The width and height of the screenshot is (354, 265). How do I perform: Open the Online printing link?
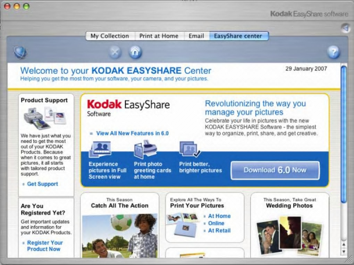216,223
